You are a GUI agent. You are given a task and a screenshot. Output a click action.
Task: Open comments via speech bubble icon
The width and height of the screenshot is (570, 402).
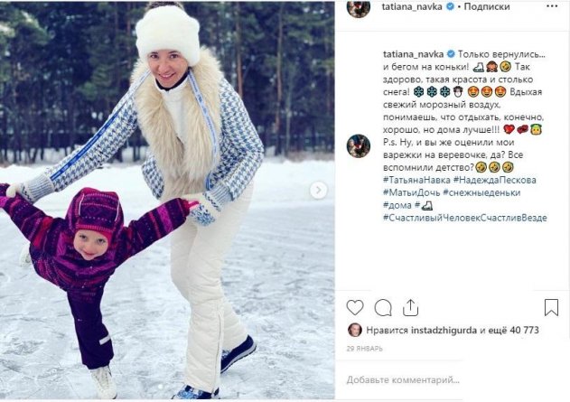tap(383, 308)
